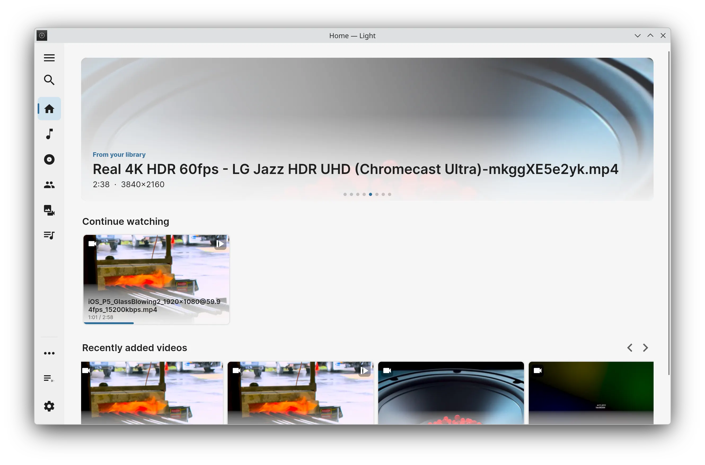Open the speaker video thumbnail

point(451,393)
